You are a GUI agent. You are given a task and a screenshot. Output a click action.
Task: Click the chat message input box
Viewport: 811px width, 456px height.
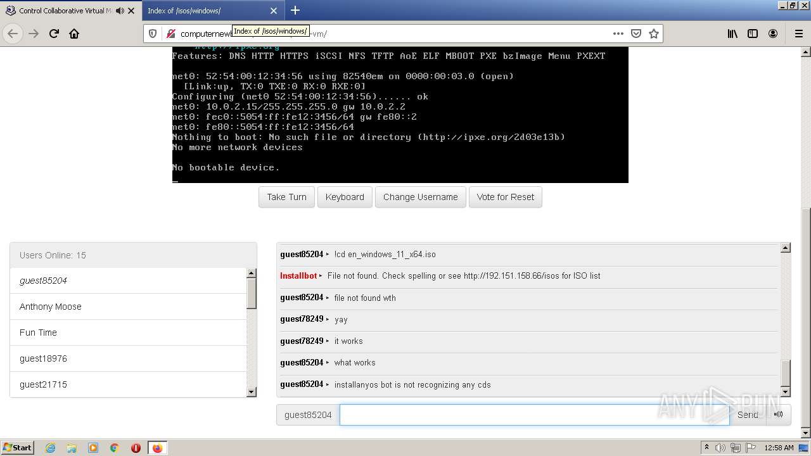click(x=535, y=415)
